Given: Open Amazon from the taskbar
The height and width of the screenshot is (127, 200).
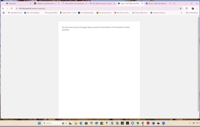Looking at the screenshot, I should point(107,123).
